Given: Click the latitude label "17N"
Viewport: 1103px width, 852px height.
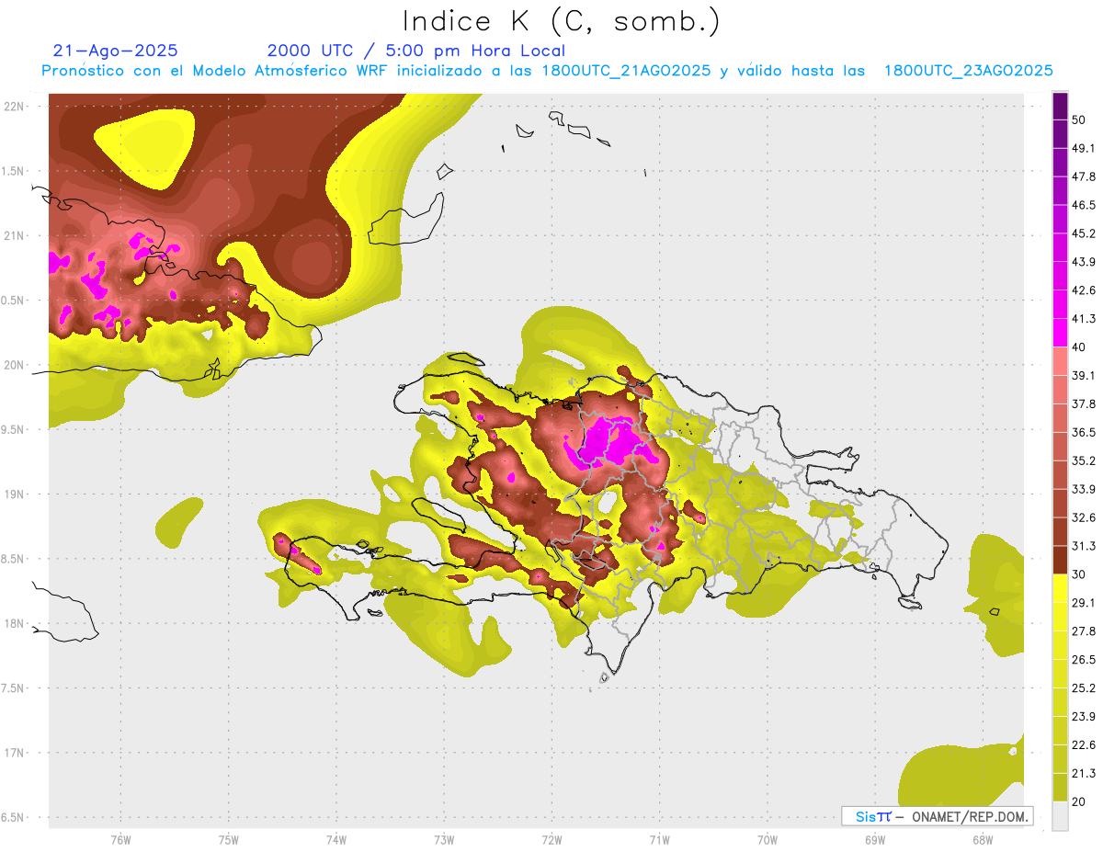Looking at the screenshot, I should tap(16, 753).
